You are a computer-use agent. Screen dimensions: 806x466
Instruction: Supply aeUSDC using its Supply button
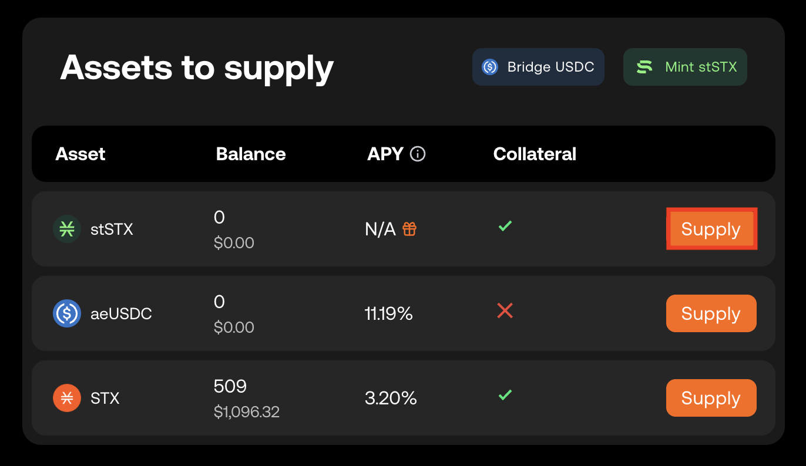point(711,313)
